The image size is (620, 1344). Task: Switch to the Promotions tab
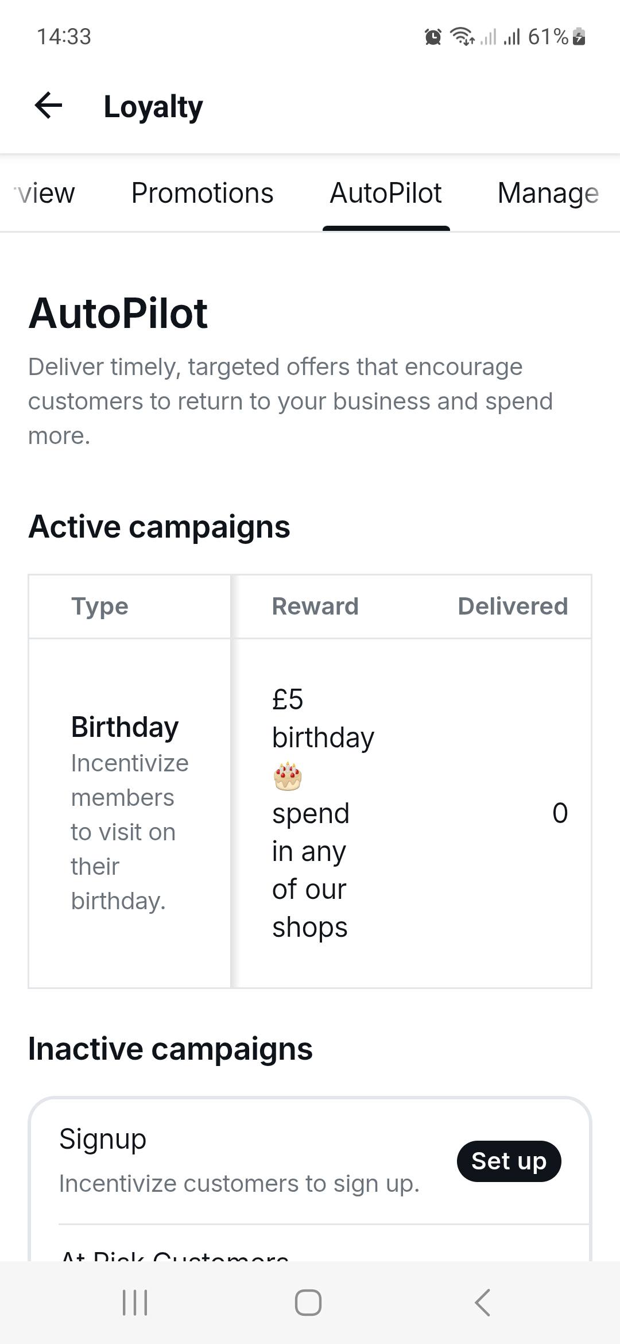[x=202, y=193]
